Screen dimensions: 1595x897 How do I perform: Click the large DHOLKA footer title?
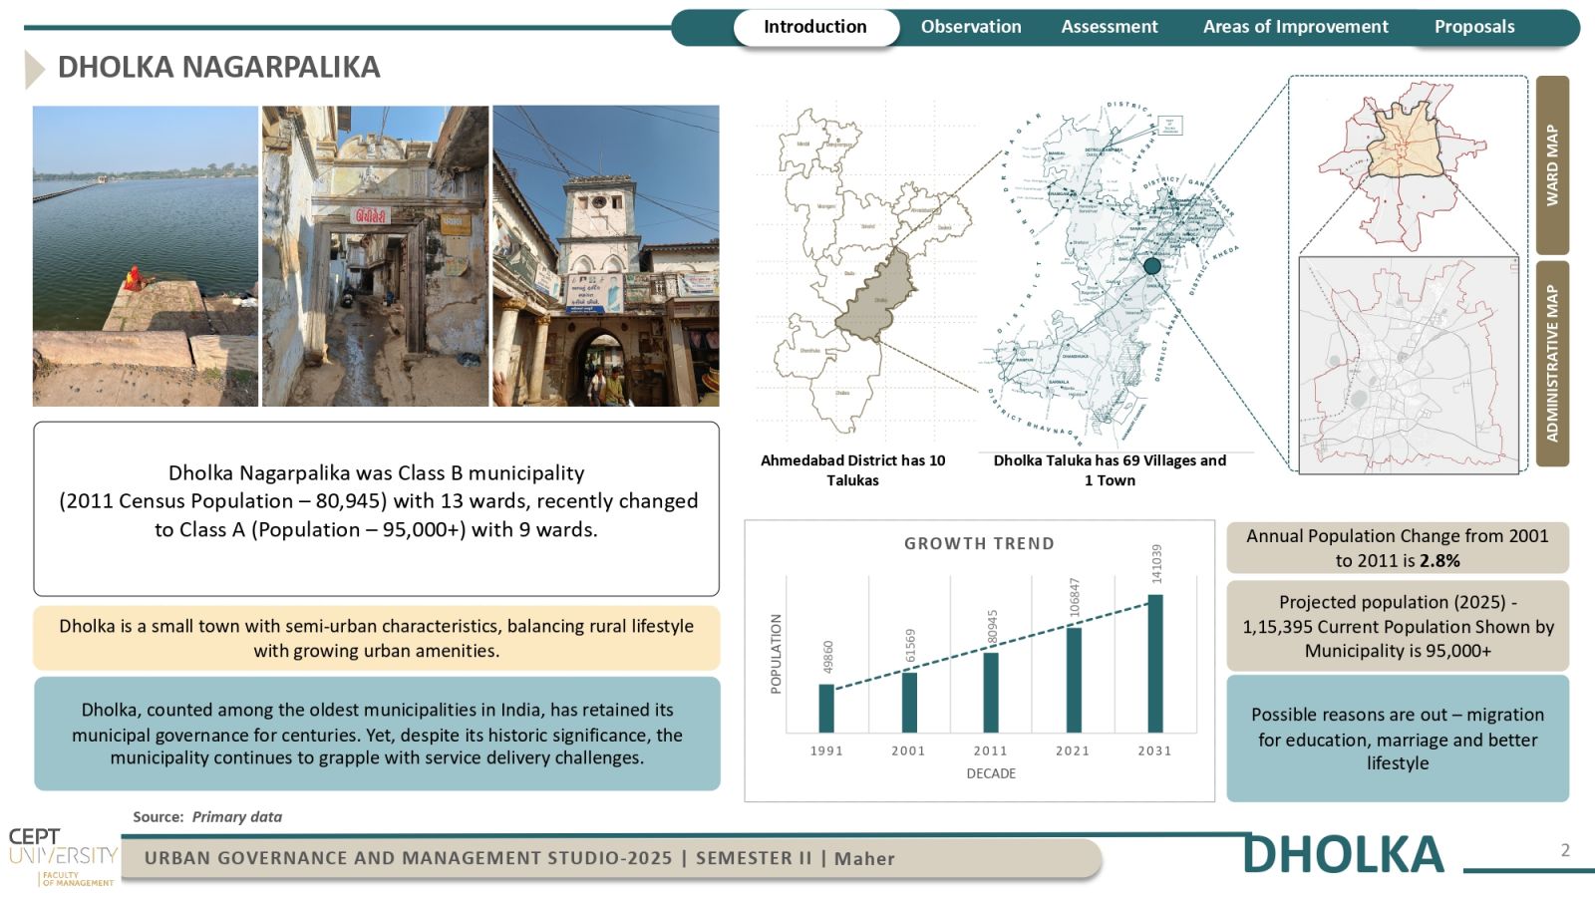[x=1344, y=855]
